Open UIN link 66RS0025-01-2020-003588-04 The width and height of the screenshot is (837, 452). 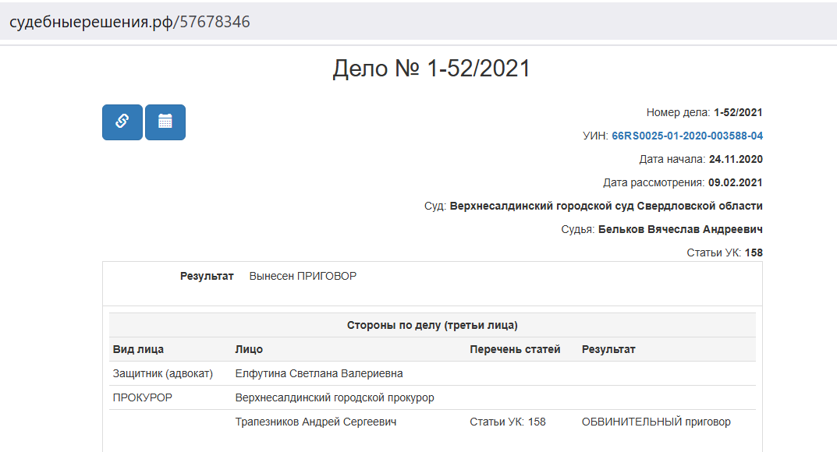(687, 136)
